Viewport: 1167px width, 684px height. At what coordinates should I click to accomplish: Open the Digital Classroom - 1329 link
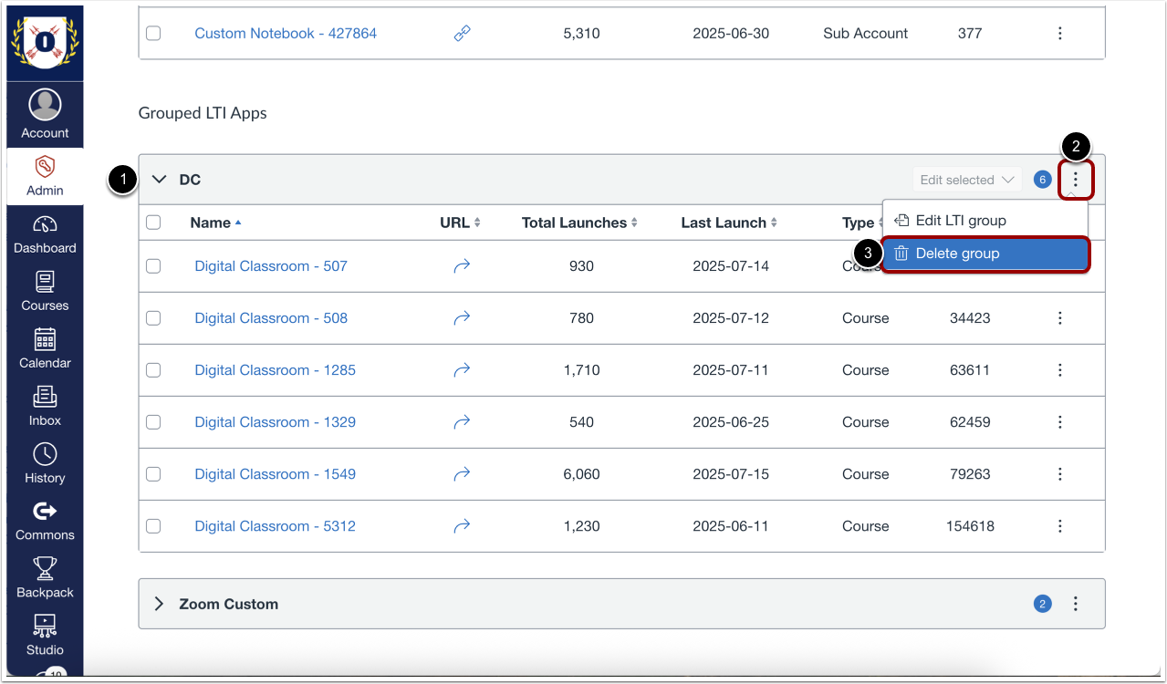point(275,422)
